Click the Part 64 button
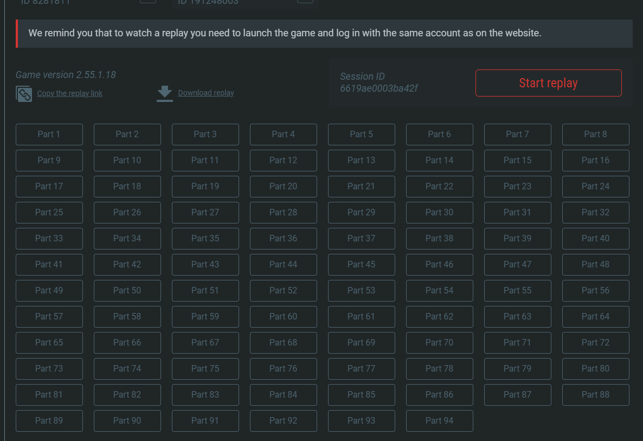This screenshot has height=441, width=643. [595, 317]
